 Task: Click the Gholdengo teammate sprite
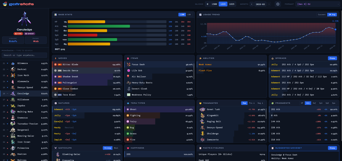tap(202, 133)
